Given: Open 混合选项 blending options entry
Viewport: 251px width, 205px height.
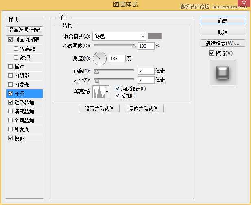Looking at the screenshot, I should (x=24, y=30).
